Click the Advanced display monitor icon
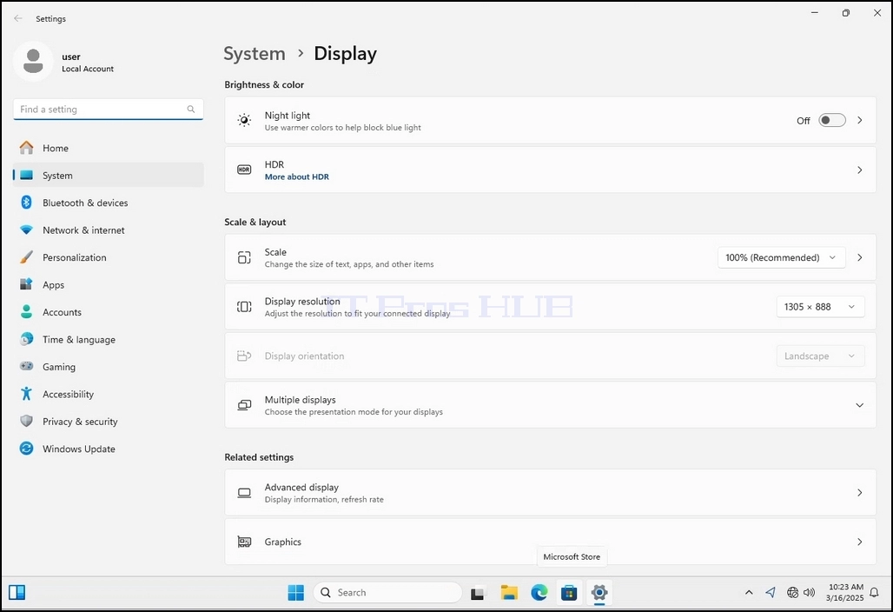The width and height of the screenshot is (893, 612). (244, 493)
